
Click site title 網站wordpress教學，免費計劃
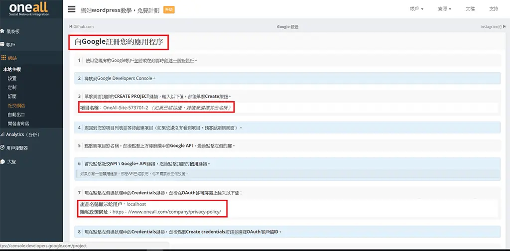click(120, 10)
